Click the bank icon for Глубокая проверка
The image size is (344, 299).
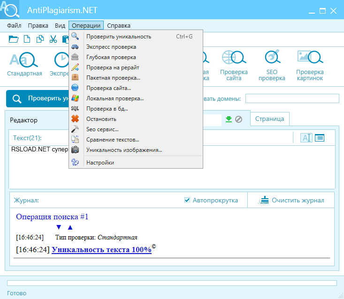click(75, 57)
